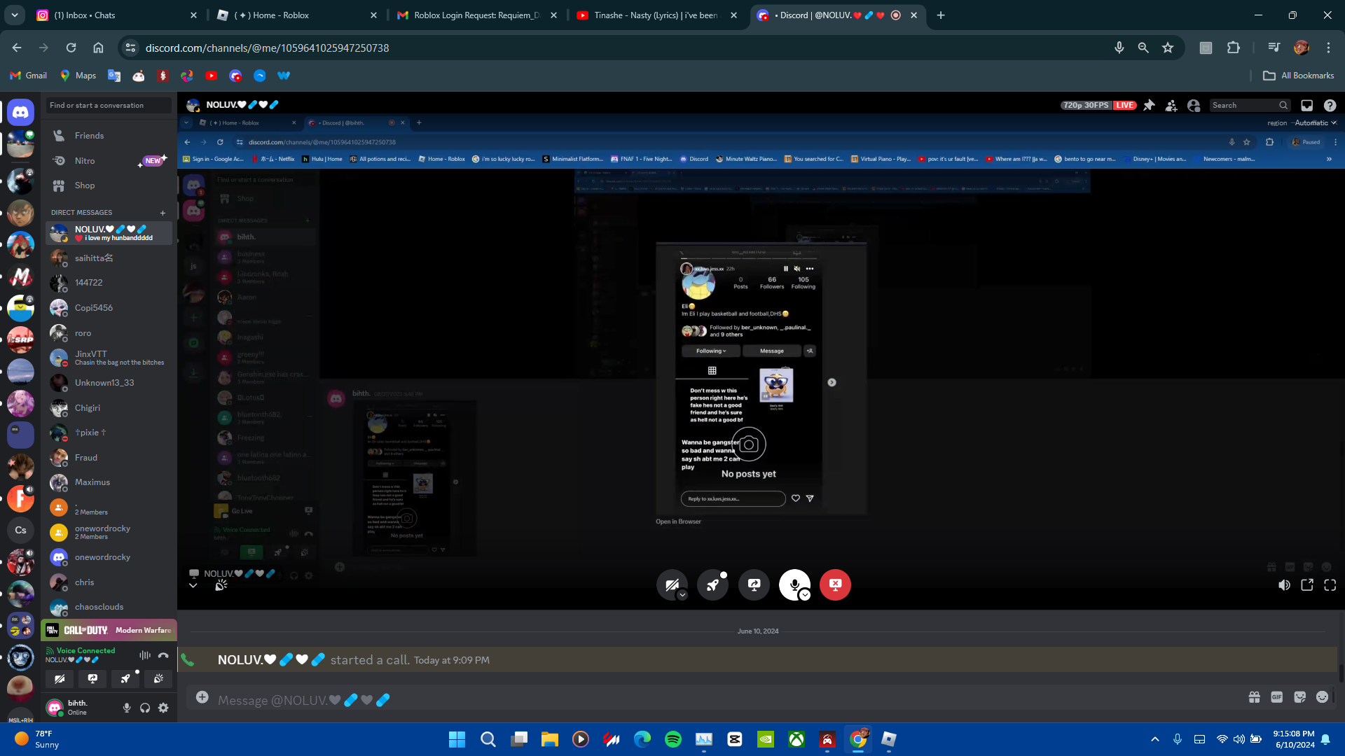This screenshot has height=756, width=1345.
Task: Open the region Automatic dropdown
Action: [1315, 122]
